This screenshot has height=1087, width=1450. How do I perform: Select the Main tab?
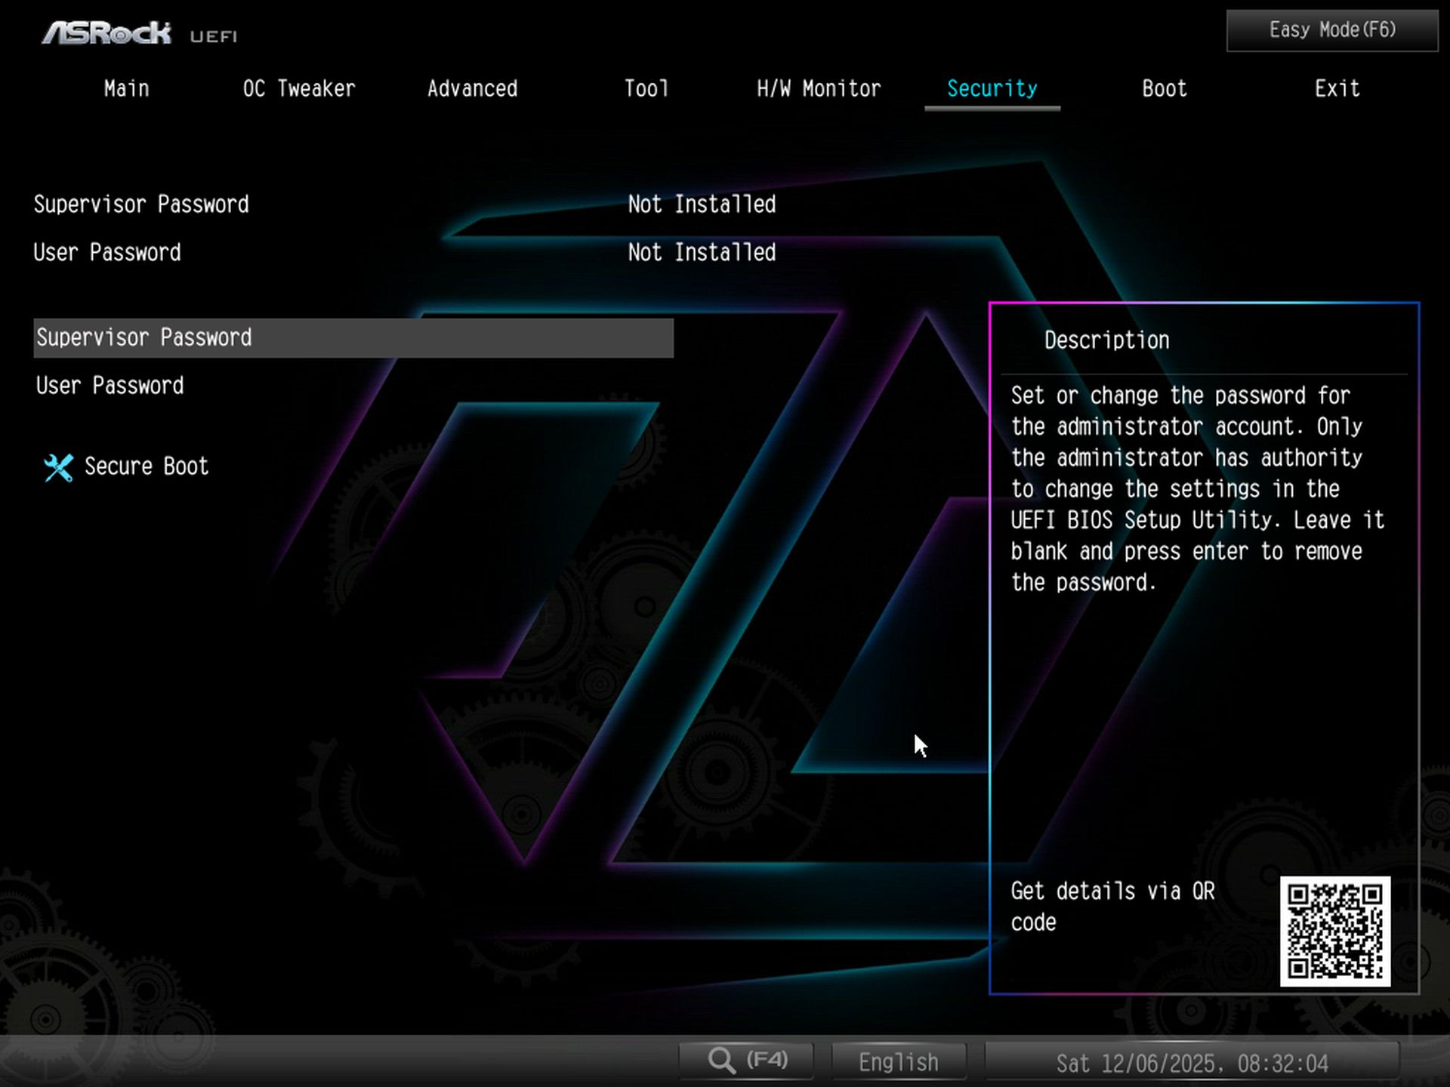click(x=126, y=88)
